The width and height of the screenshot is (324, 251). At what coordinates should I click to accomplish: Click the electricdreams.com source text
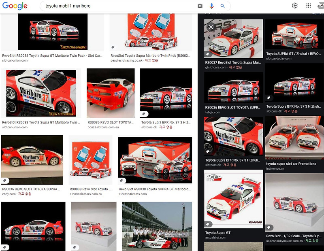click(133, 194)
